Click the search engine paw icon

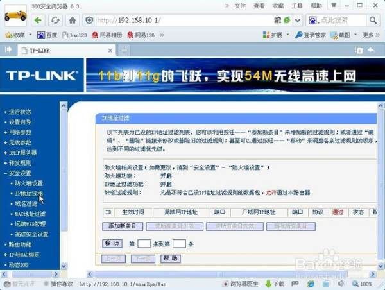tap(312, 21)
